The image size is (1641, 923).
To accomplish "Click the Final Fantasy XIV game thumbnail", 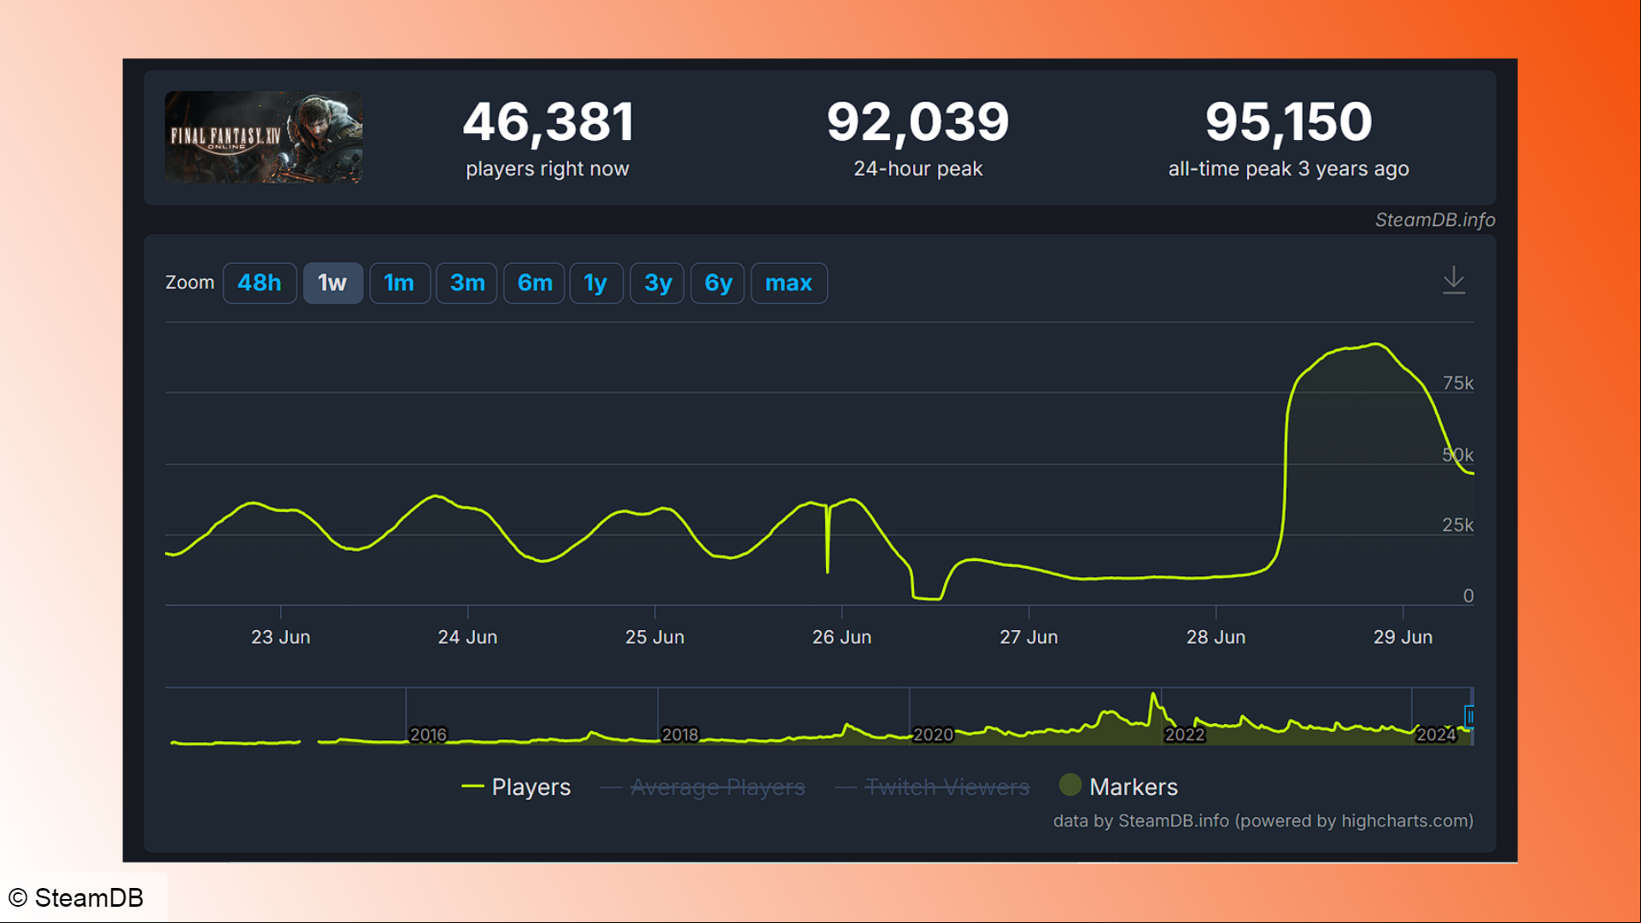I will tap(264, 137).
